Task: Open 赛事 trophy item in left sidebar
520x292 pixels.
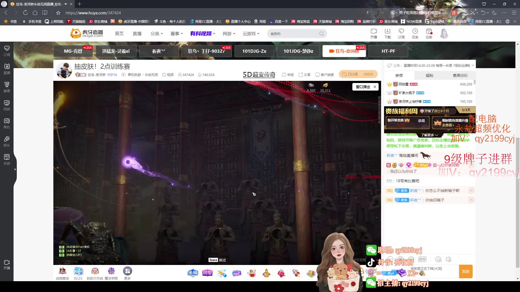Action: pos(7,87)
